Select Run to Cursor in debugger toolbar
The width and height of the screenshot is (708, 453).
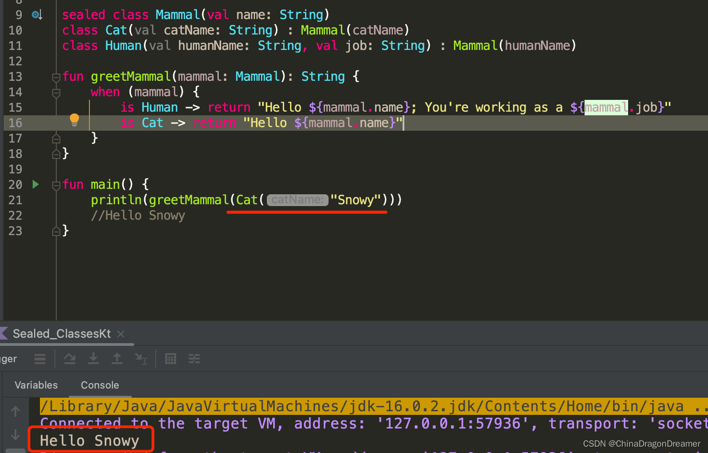click(x=141, y=359)
